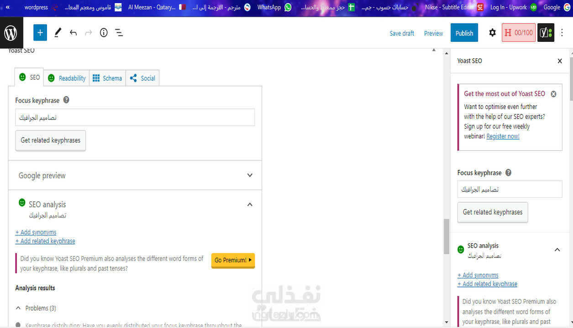Click the green smiley on the Readability tab

pos(51,78)
